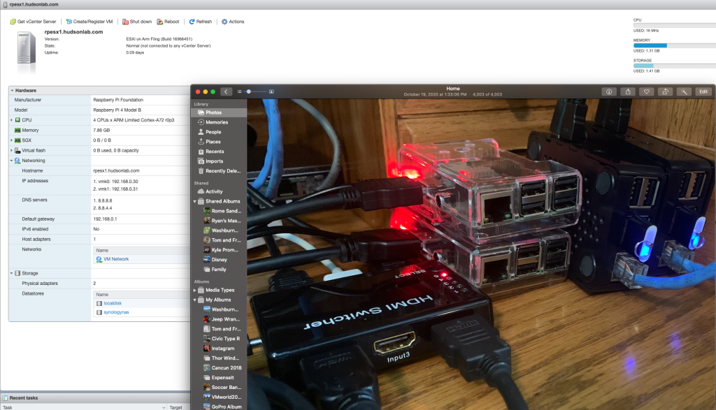Share the photo using the Share icon
The width and height of the screenshot is (716, 410).
pos(627,91)
